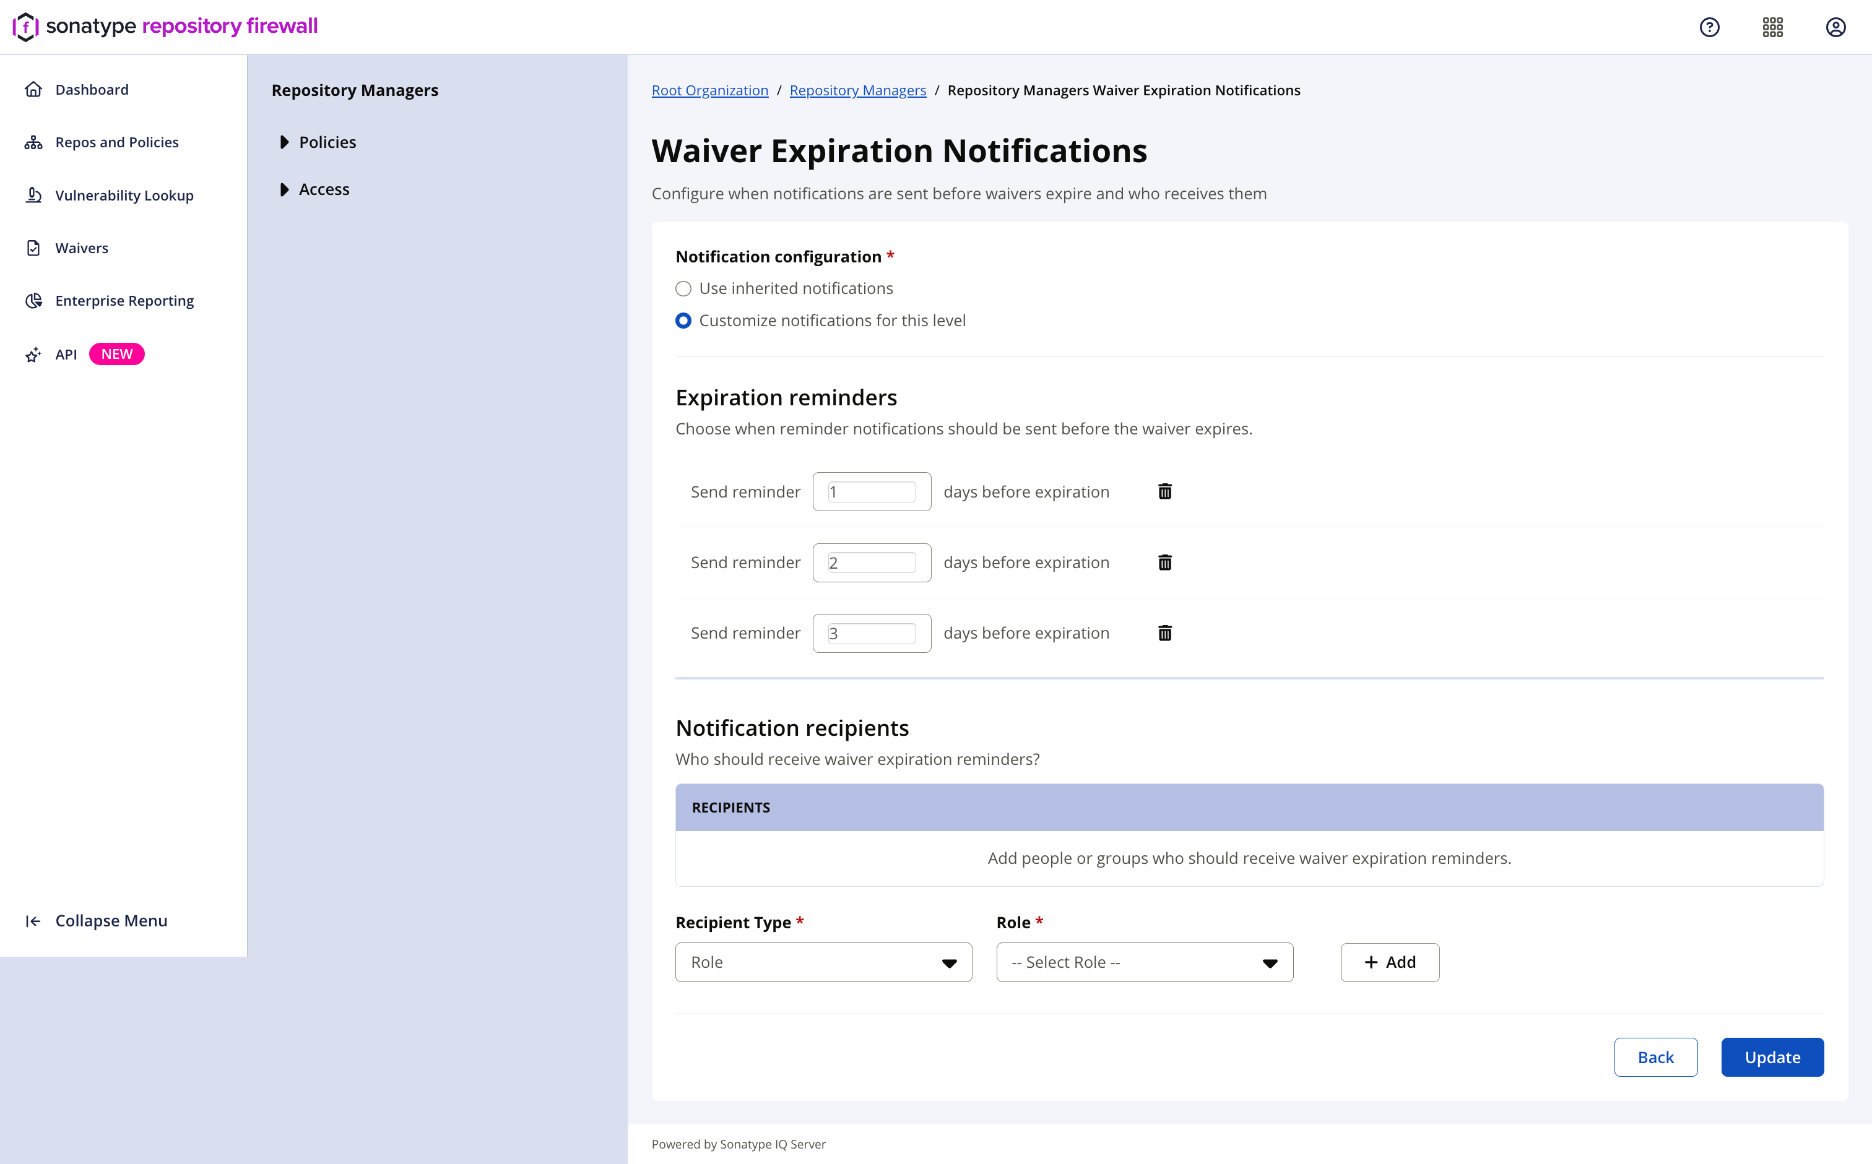Follow the Root Organization breadcrumb link
1872x1164 pixels.
click(x=709, y=90)
